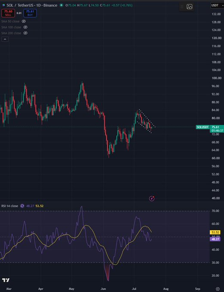Toggle visibility of SMA 100 close
This screenshot has width=224, height=292.
25,27
